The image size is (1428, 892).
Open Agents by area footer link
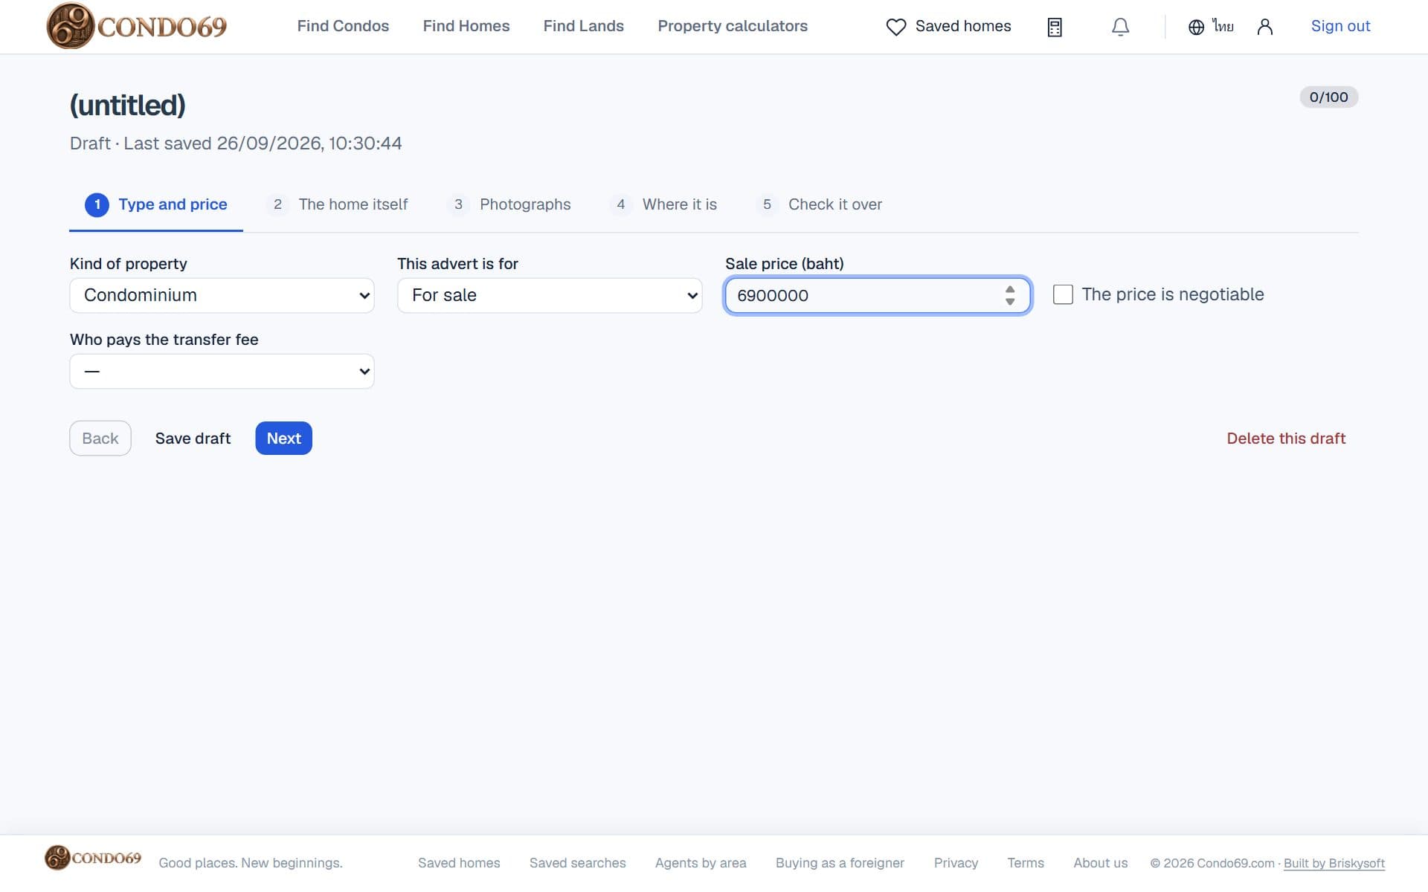(x=701, y=863)
